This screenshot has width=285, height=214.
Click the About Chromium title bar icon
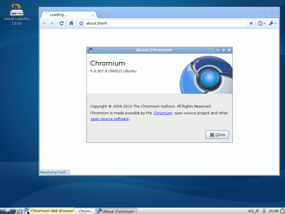point(90,50)
